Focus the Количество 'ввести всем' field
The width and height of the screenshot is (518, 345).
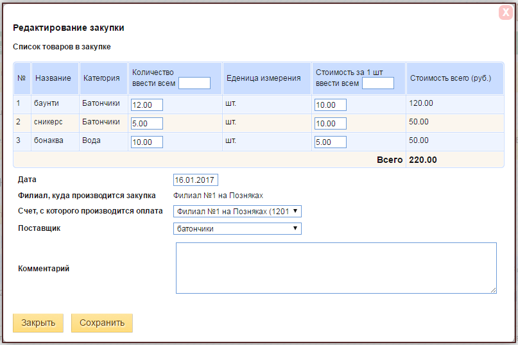(x=194, y=83)
